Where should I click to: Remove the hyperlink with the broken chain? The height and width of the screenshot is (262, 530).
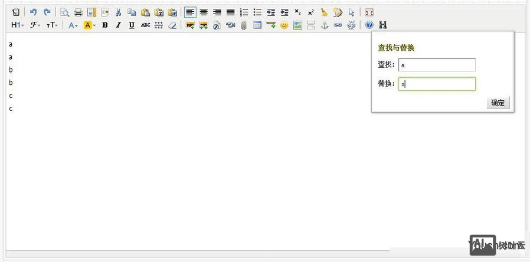coord(352,25)
